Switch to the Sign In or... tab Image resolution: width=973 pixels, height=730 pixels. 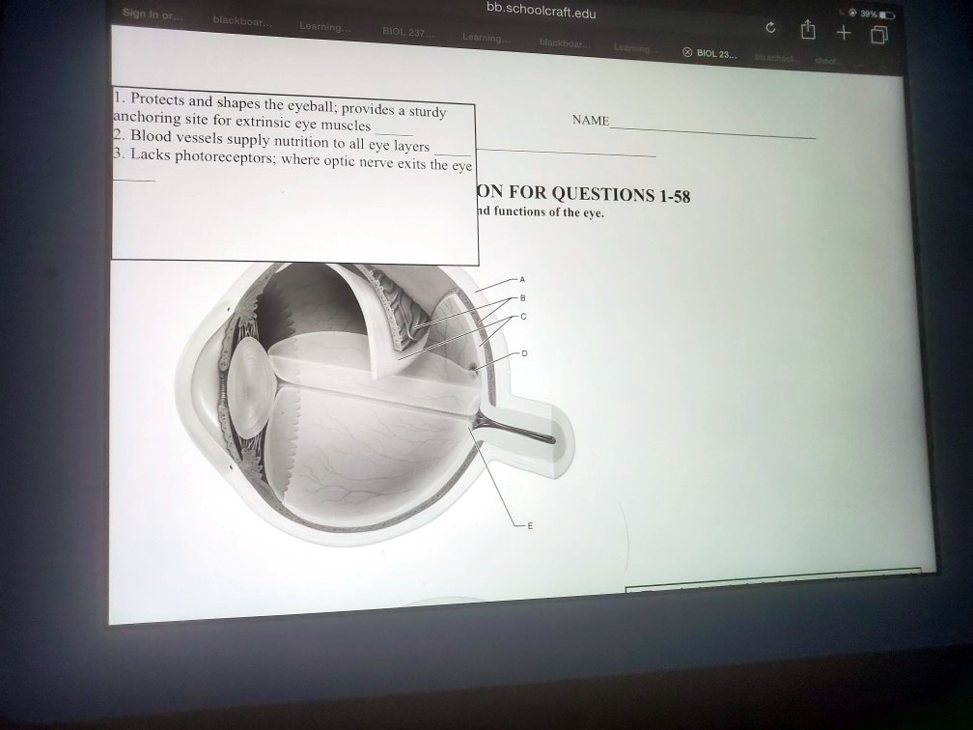[x=153, y=14]
